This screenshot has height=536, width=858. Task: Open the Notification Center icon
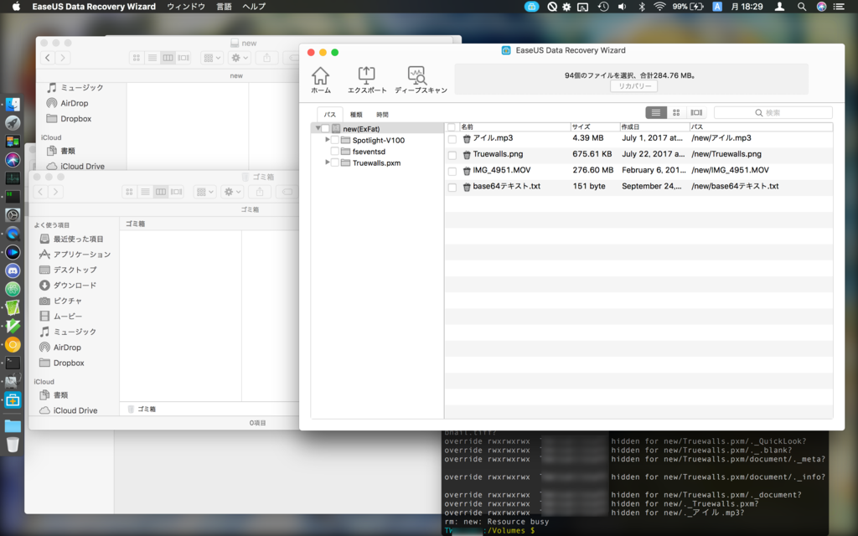(838, 7)
